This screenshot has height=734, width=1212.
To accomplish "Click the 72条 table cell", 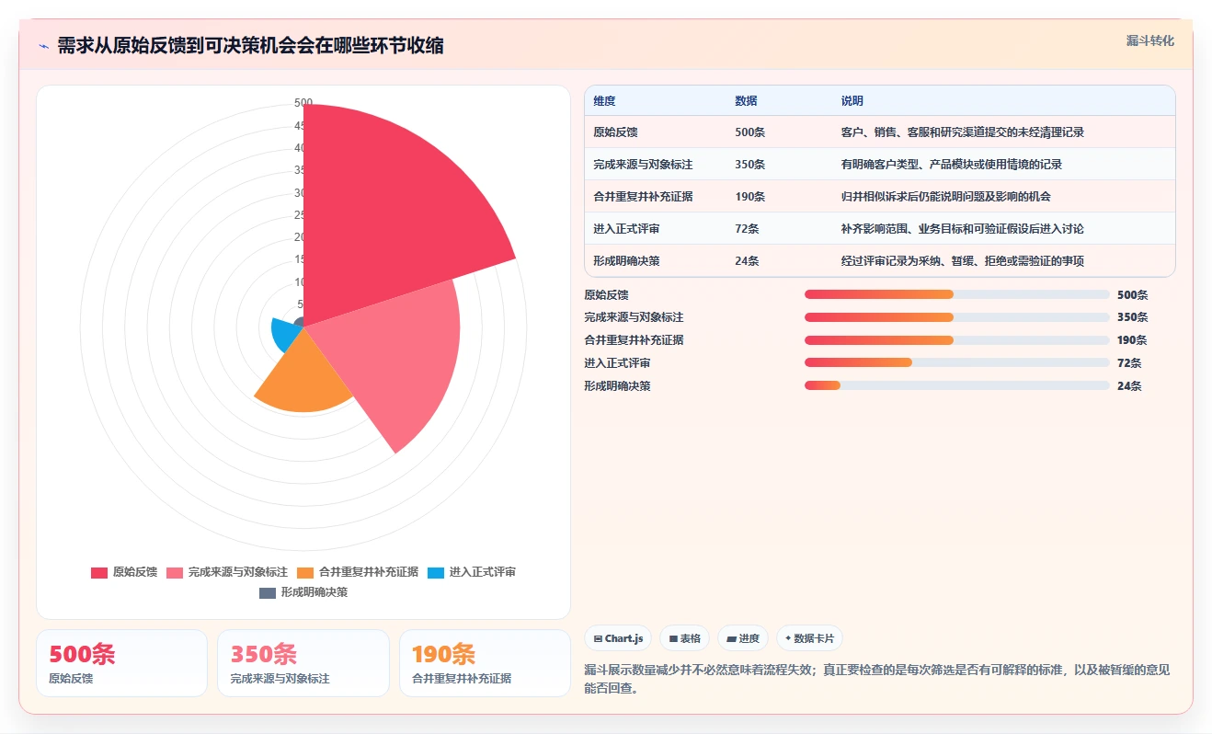I will point(747,229).
